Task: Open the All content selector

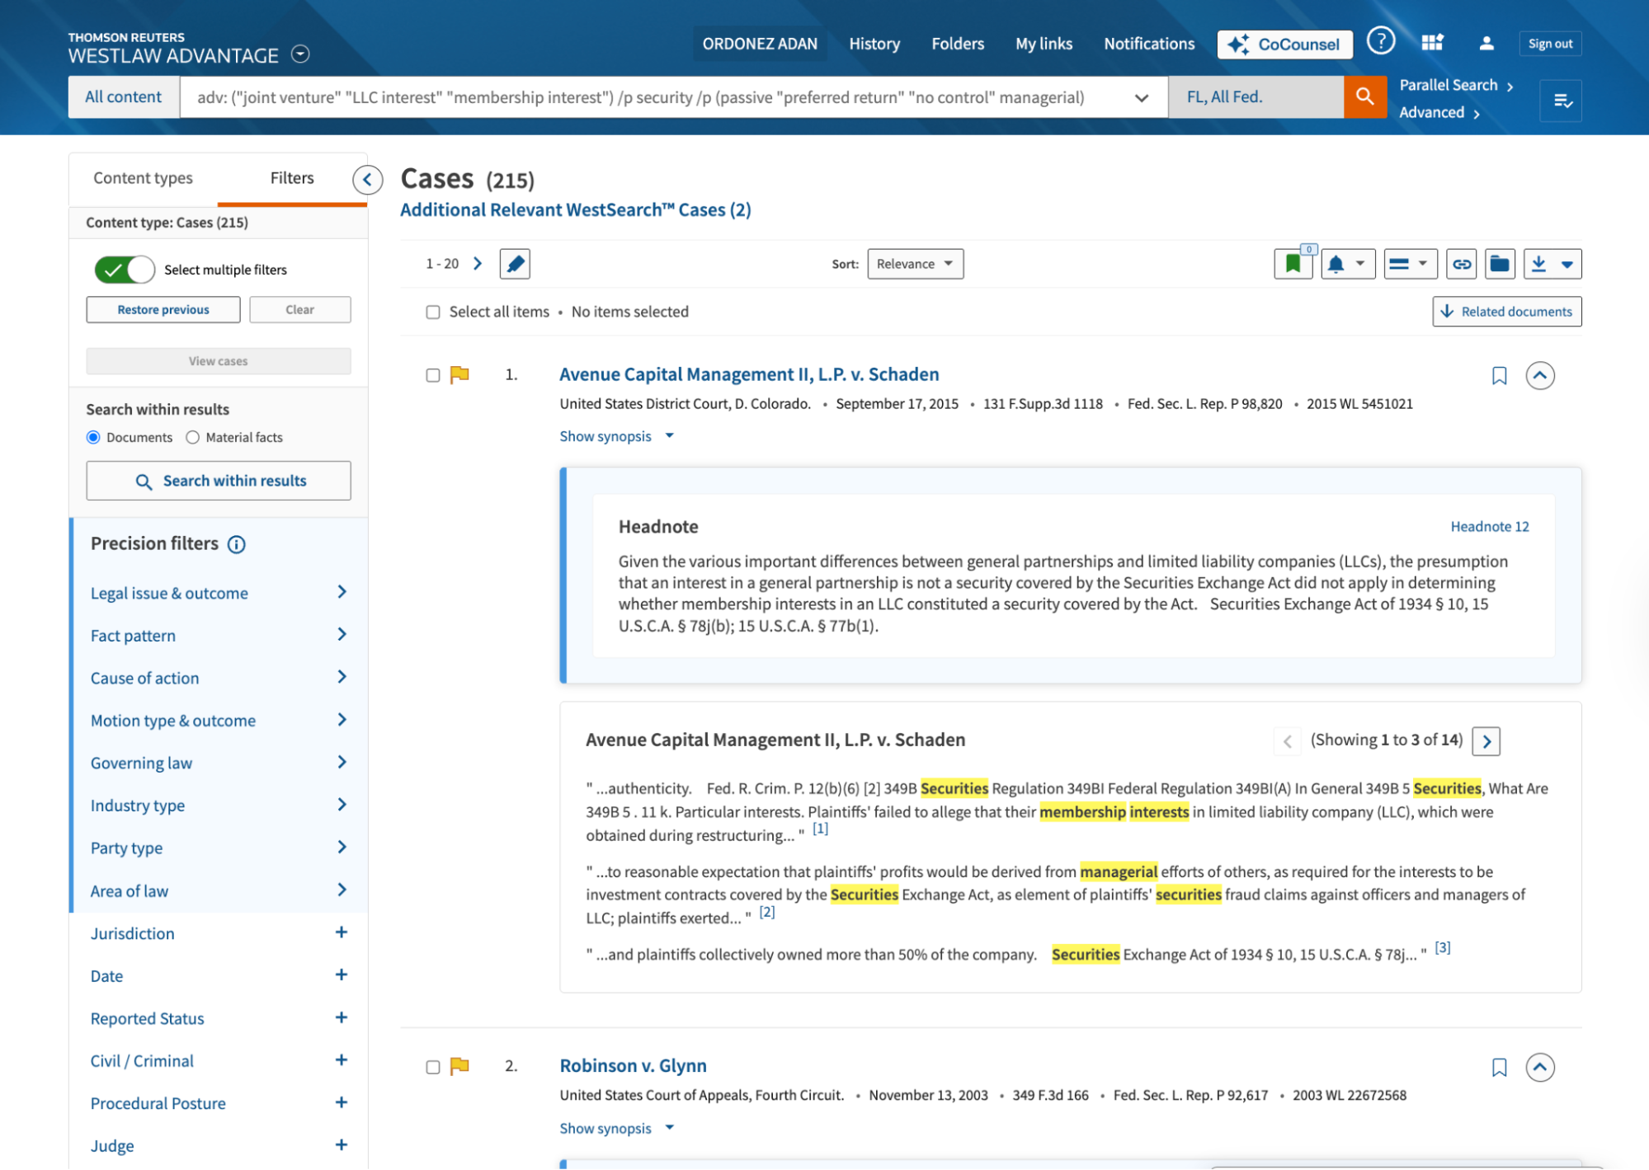Action: pos(124,97)
